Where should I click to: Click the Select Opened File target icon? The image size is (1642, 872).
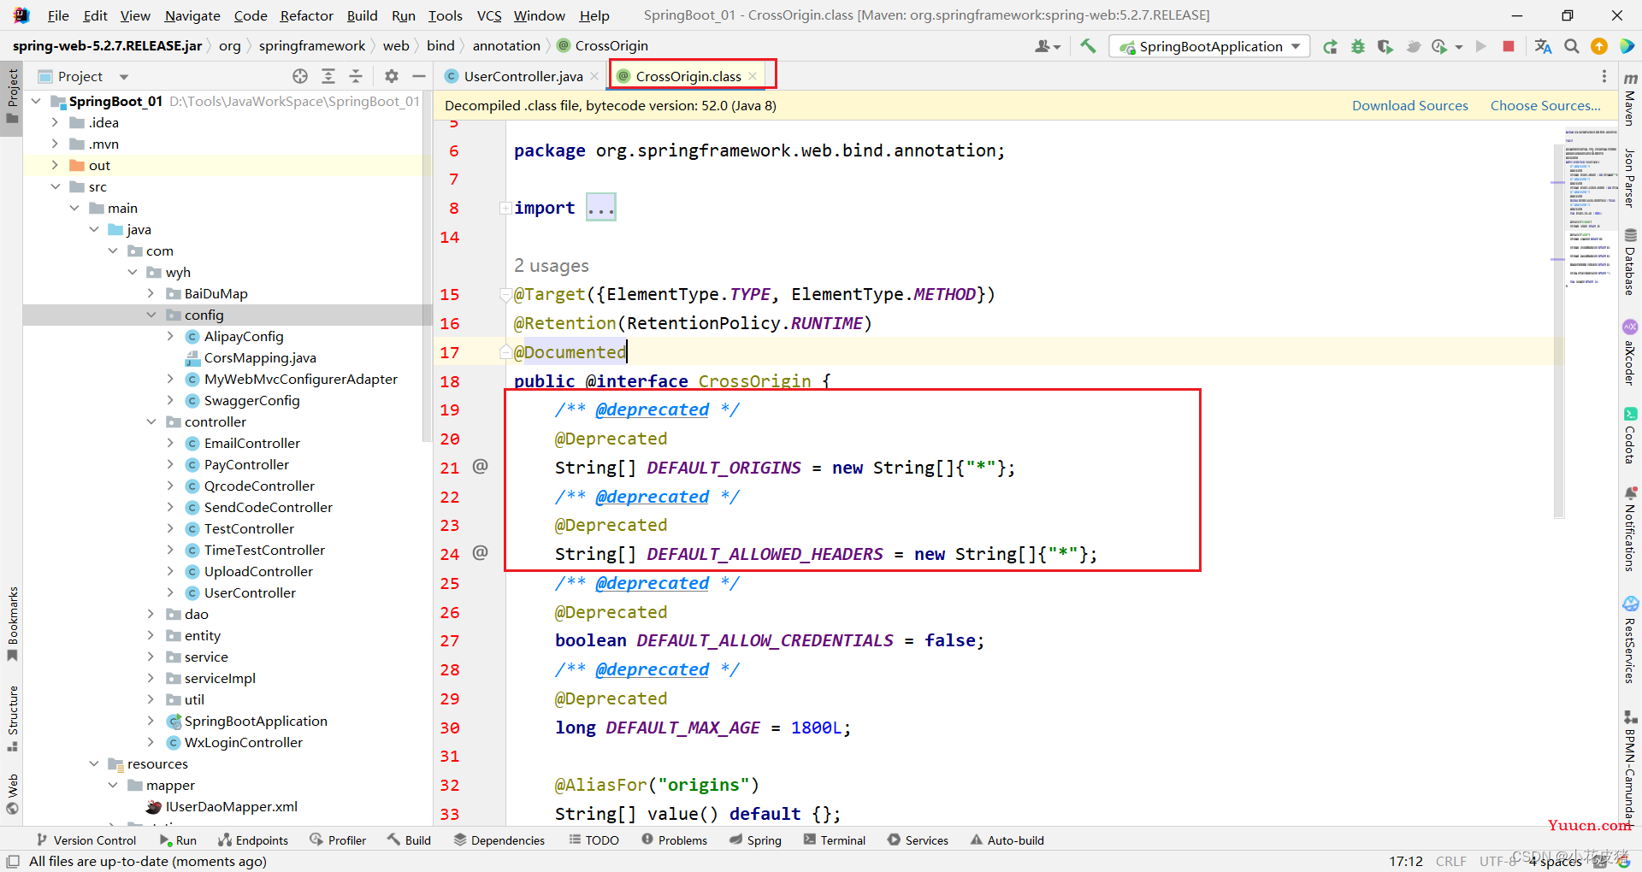[x=300, y=76]
